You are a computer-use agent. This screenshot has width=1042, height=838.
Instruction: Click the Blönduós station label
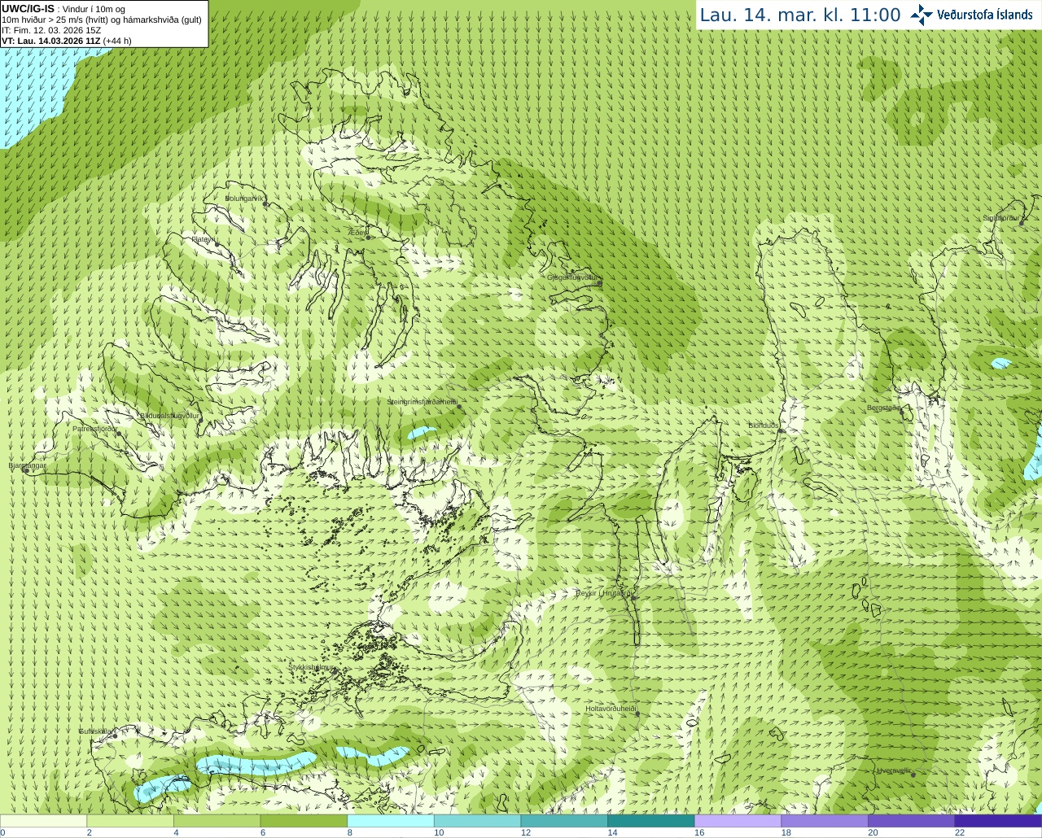764,426
